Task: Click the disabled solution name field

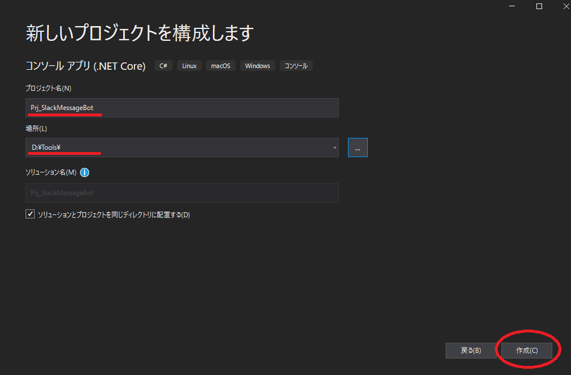Action: pos(182,193)
